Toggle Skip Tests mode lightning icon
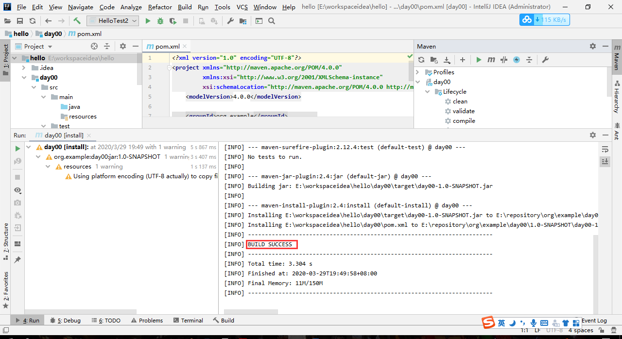Screen dimensions: 622x339 point(517,60)
